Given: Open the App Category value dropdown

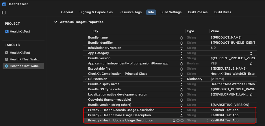Looking at the screenshot, I should (251, 53).
